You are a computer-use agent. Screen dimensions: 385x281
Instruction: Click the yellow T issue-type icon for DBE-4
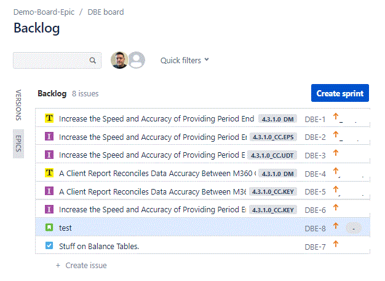click(49, 173)
